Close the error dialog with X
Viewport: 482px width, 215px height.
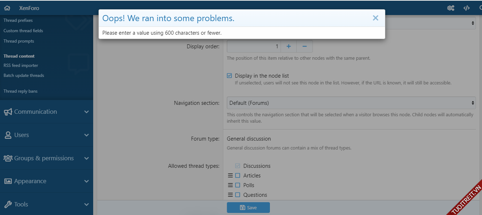[375, 18]
